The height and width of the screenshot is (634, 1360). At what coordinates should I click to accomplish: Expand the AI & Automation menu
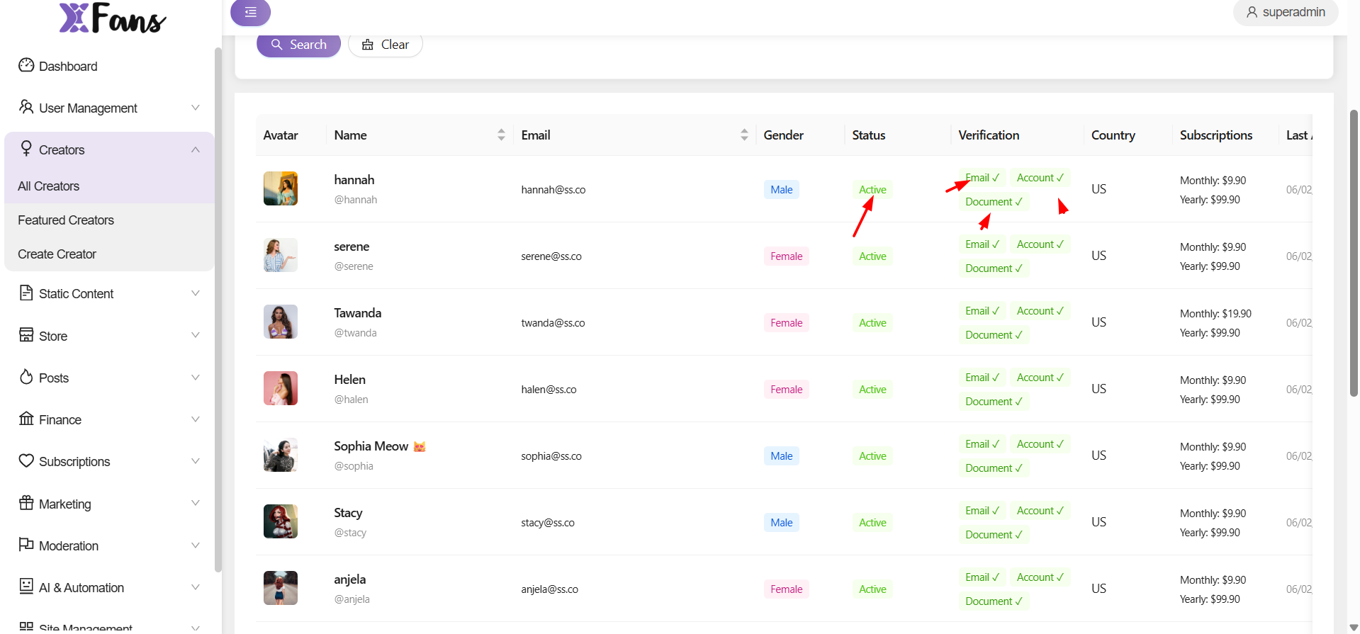coord(196,587)
